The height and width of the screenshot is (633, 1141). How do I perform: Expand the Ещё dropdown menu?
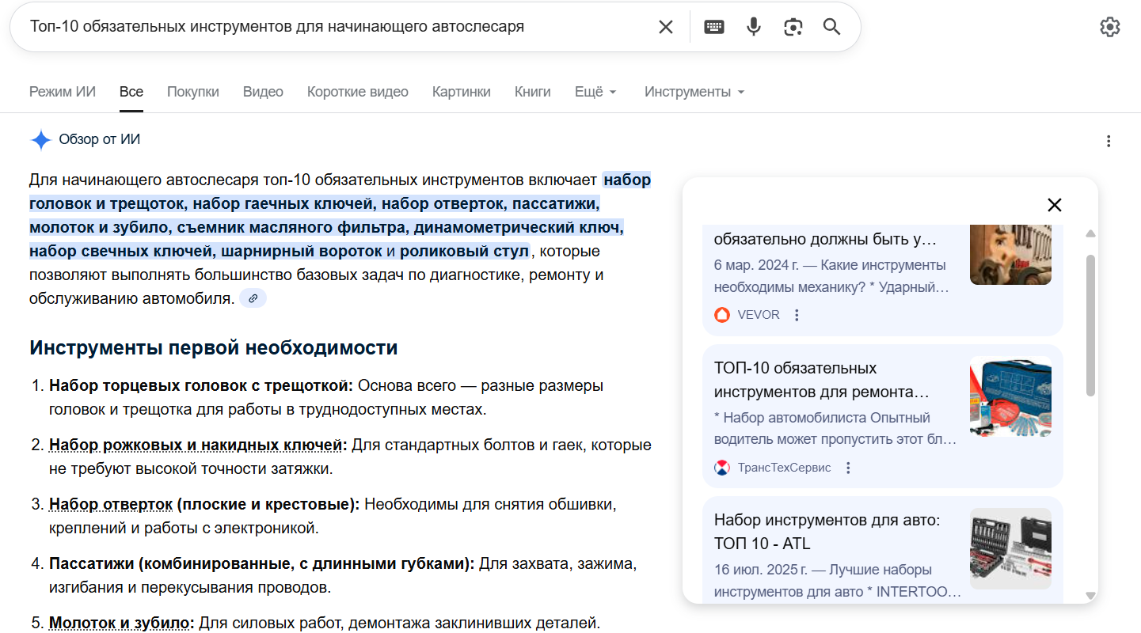coord(595,92)
